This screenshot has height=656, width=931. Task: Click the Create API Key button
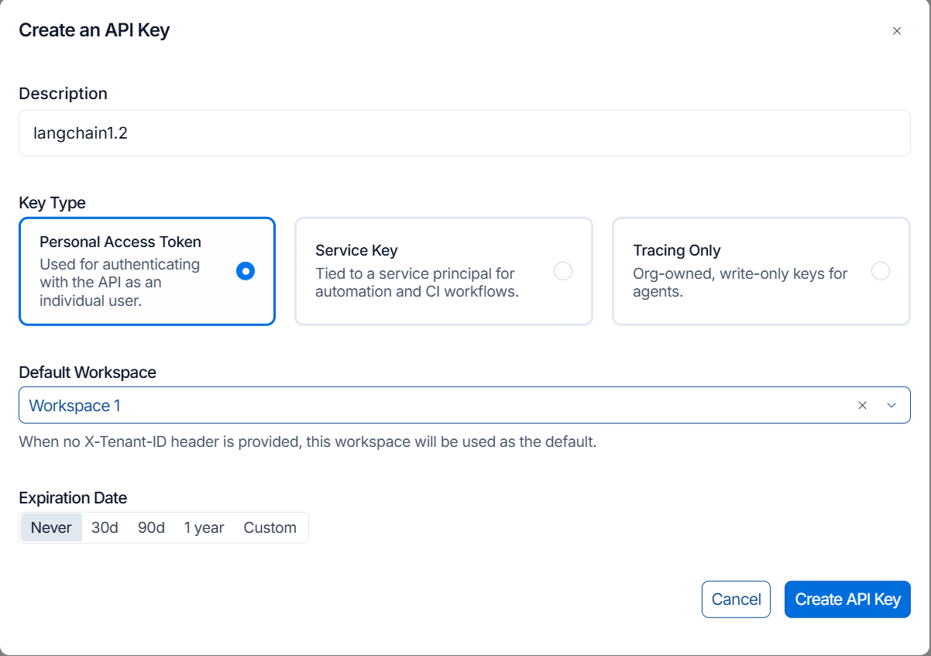coord(847,599)
